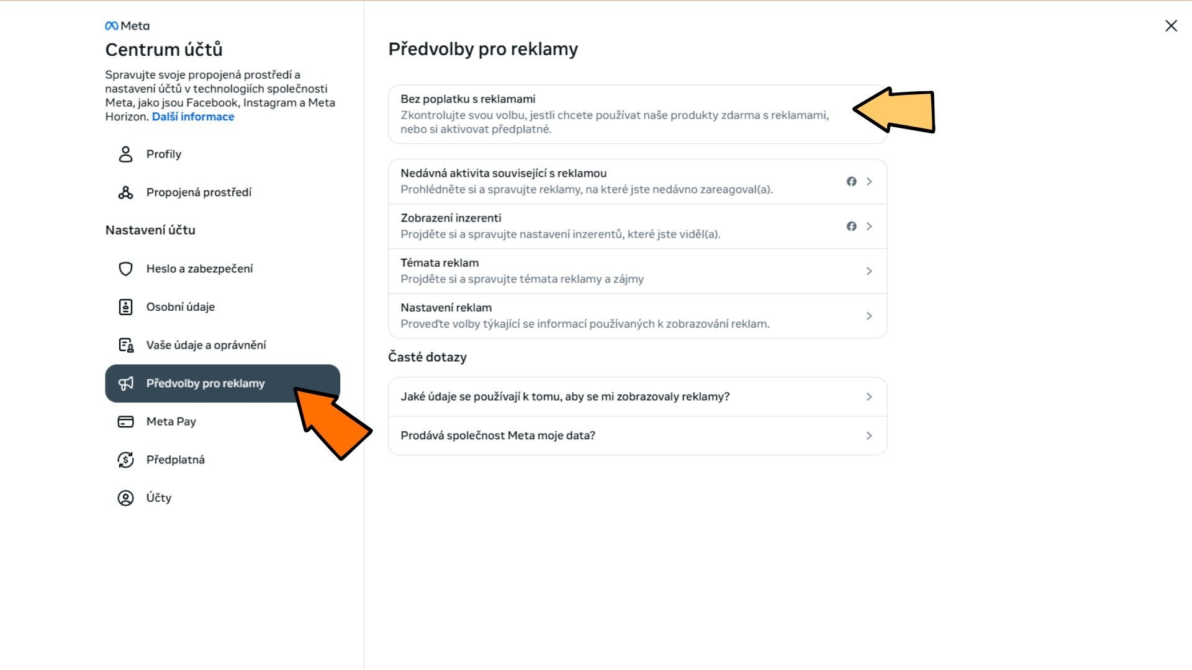This screenshot has width=1192, height=670.
Task: Expand Nastavení reklam via the arrow
Action: 869,316
